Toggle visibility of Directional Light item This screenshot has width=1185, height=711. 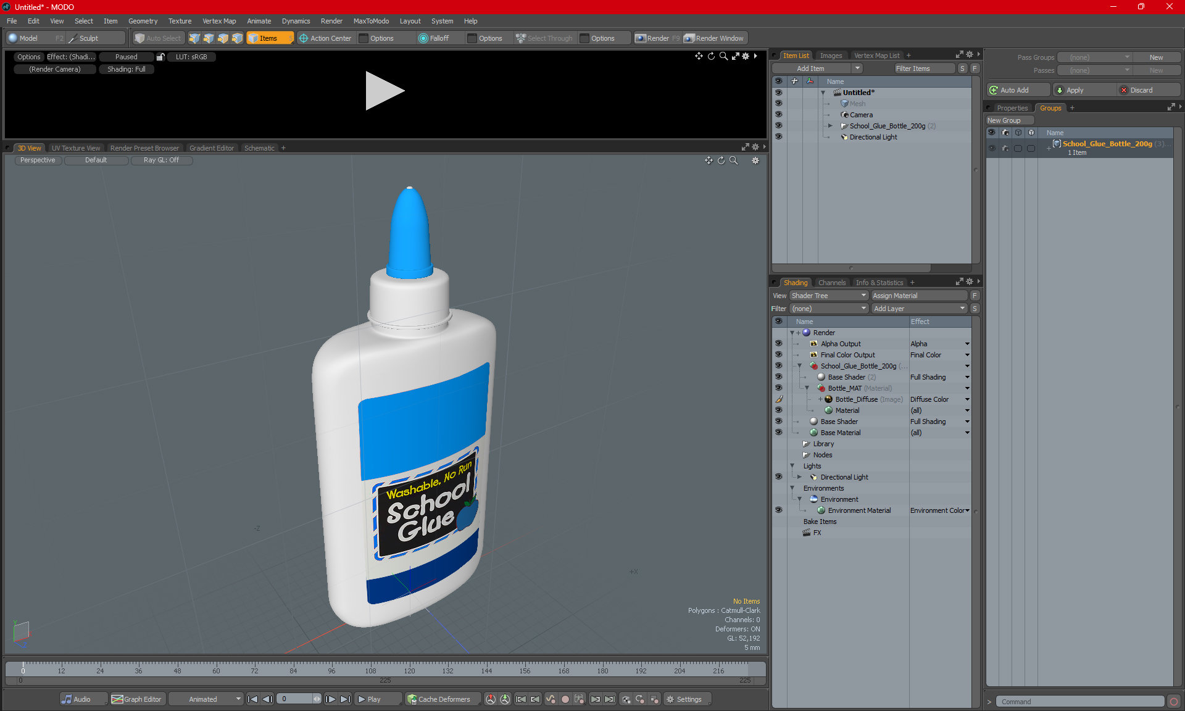778,137
